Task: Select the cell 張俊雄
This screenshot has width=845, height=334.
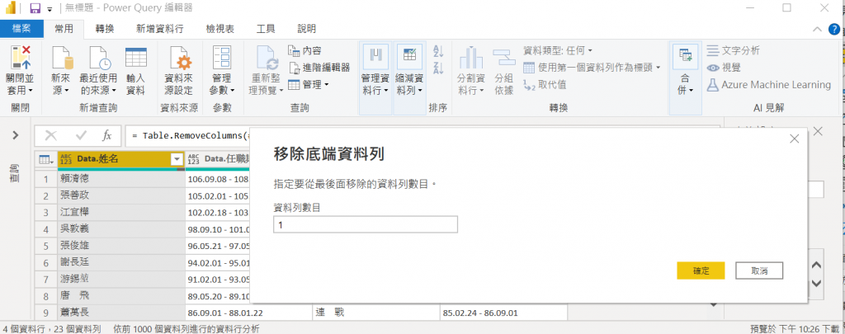Action: [120, 246]
